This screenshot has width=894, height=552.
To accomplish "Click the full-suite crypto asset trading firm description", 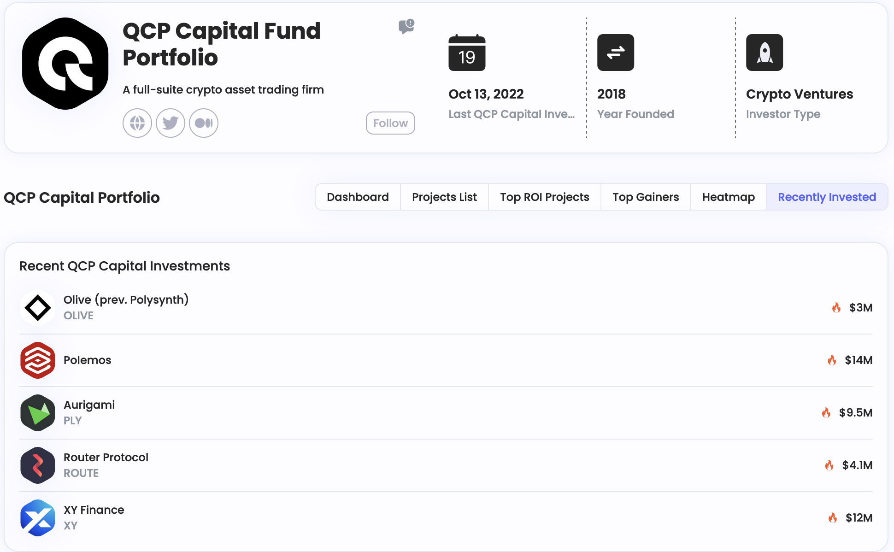I will [x=223, y=89].
